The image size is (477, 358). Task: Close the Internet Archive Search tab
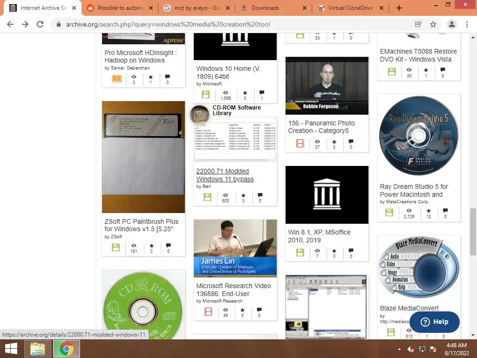click(74, 8)
